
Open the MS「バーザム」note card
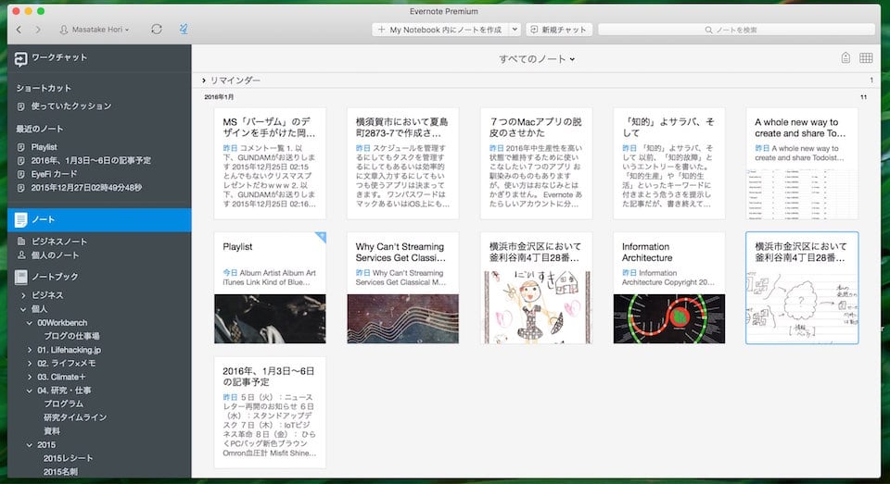tap(270, 163)
